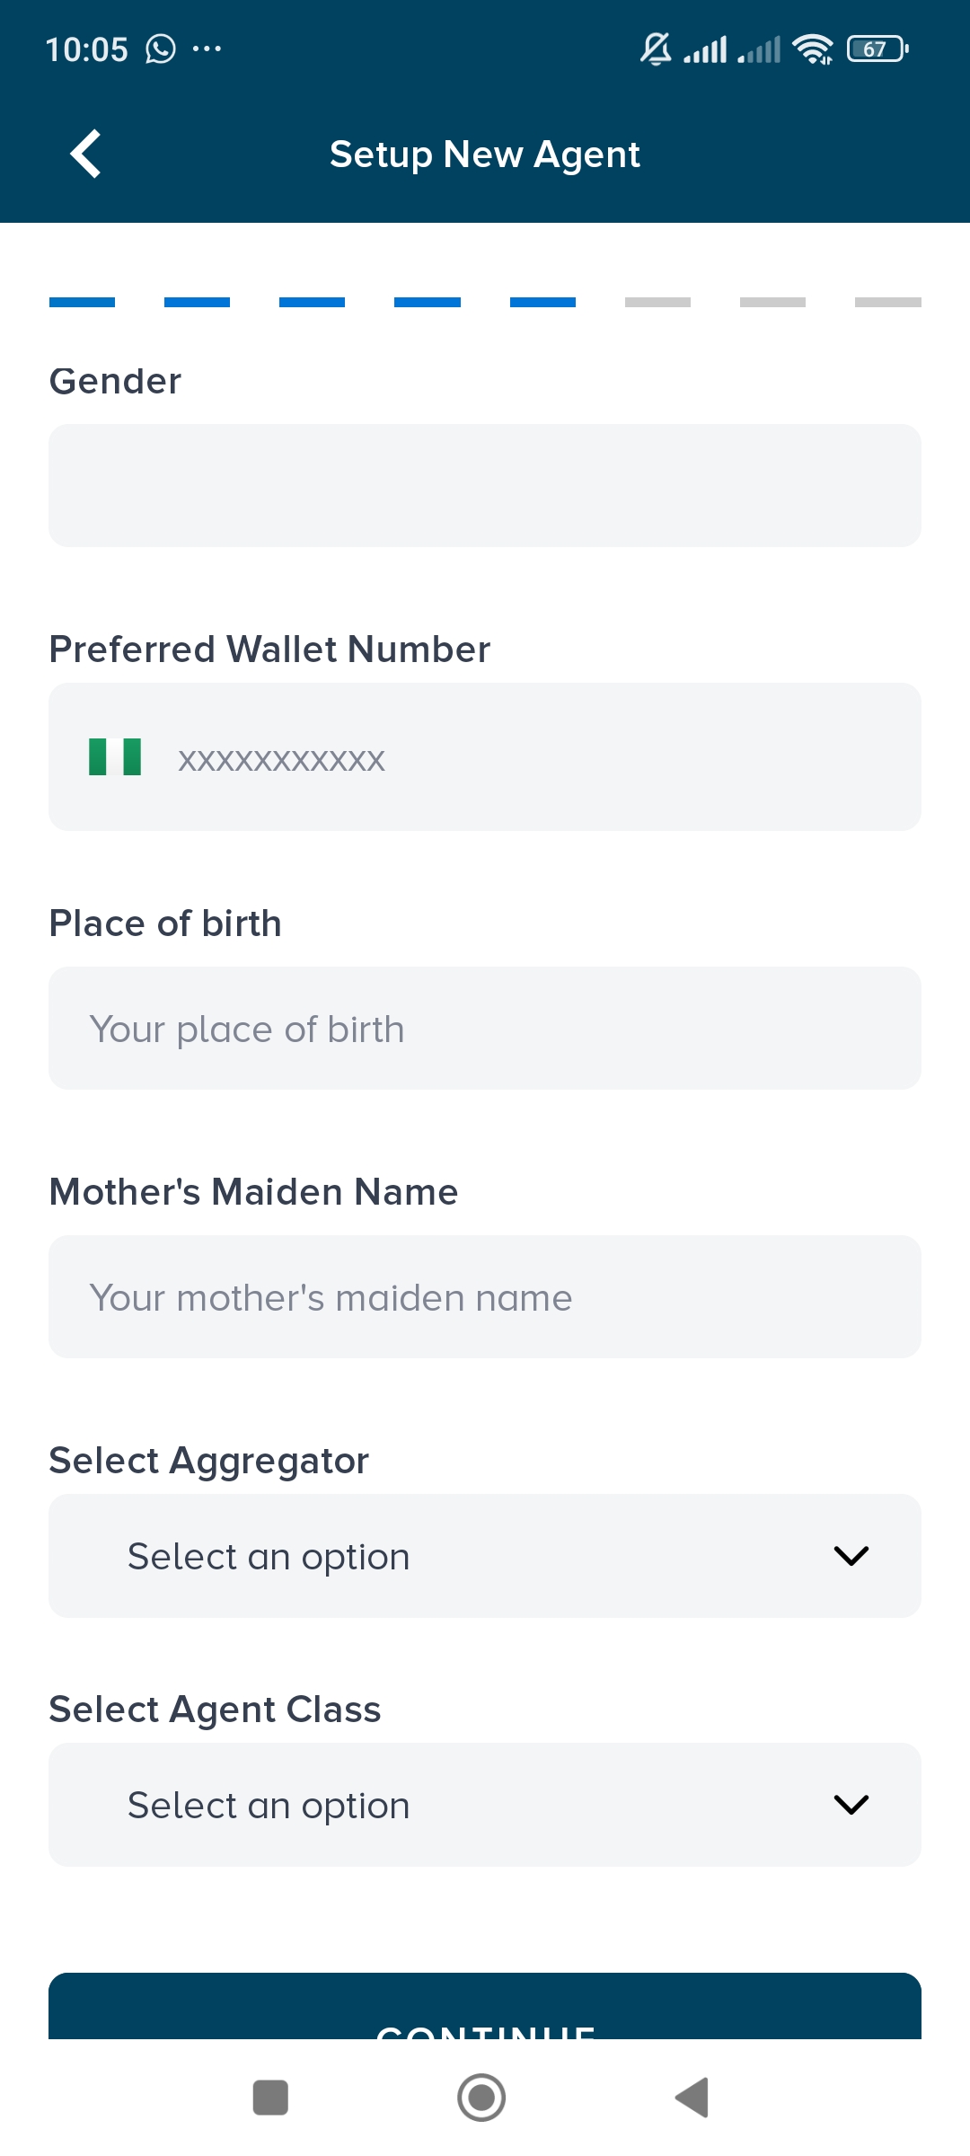Expand the Aggregator chevron arrow
Image resolution: width=970 pixels, height=2156 pixels.
point(851,1556)
